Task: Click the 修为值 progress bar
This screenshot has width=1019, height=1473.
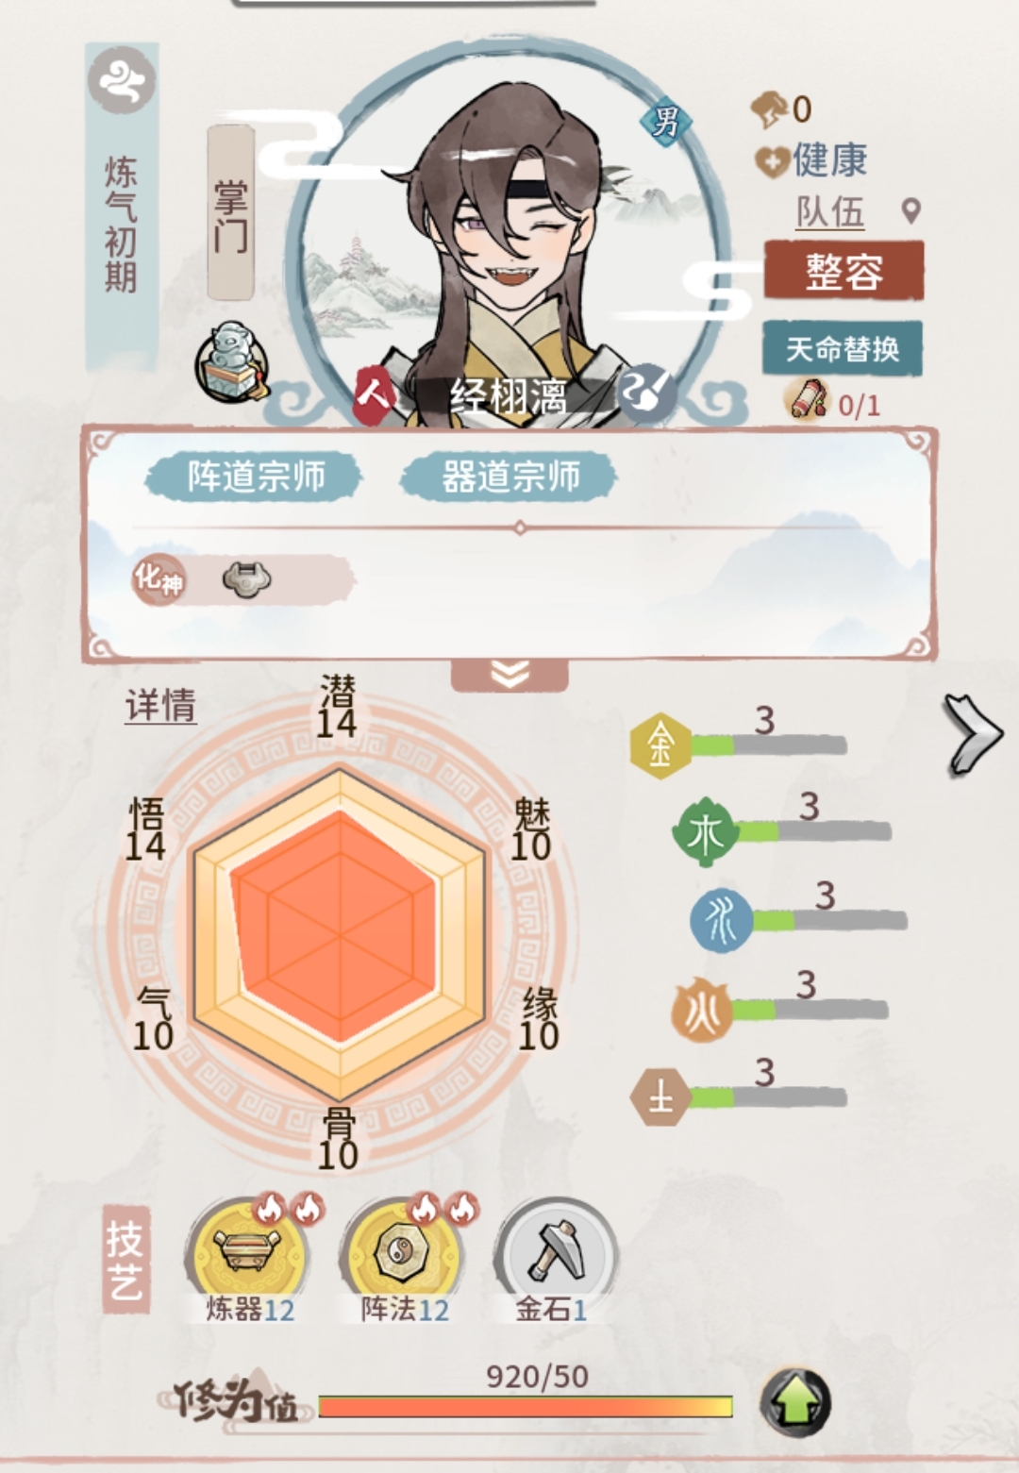Action: point(526,1407)
